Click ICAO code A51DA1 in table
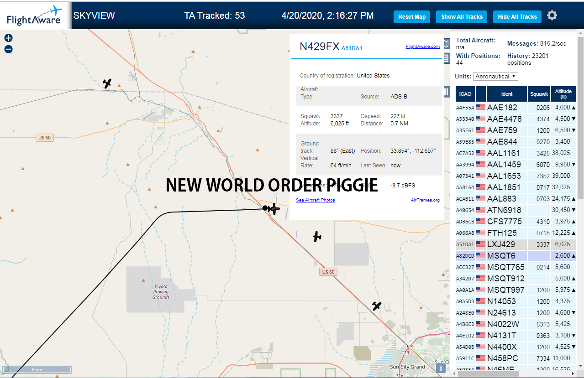The image size is (584, 378). click(x=465, y=244)
